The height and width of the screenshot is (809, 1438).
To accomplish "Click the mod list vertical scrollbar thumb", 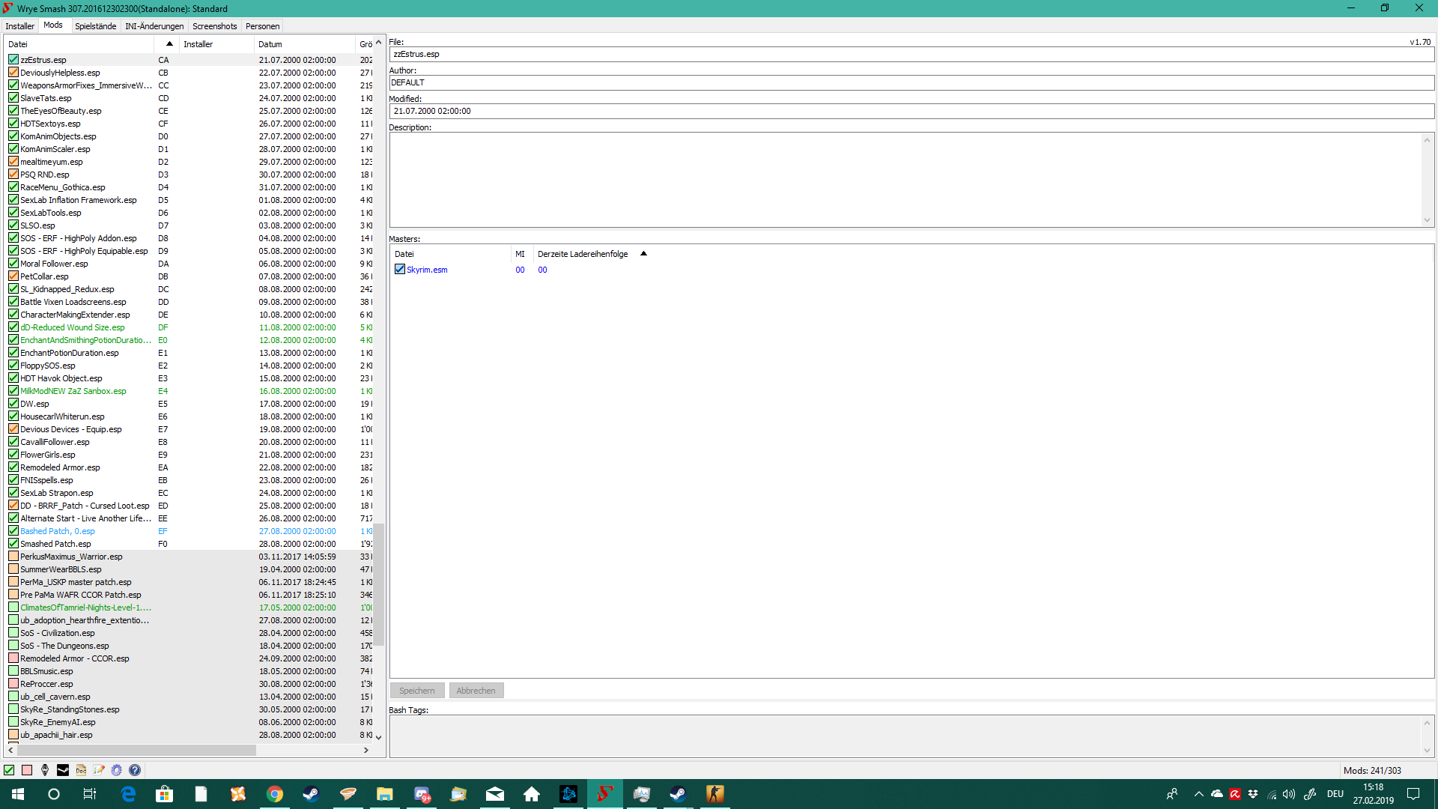I will click(x=379, y=584).
